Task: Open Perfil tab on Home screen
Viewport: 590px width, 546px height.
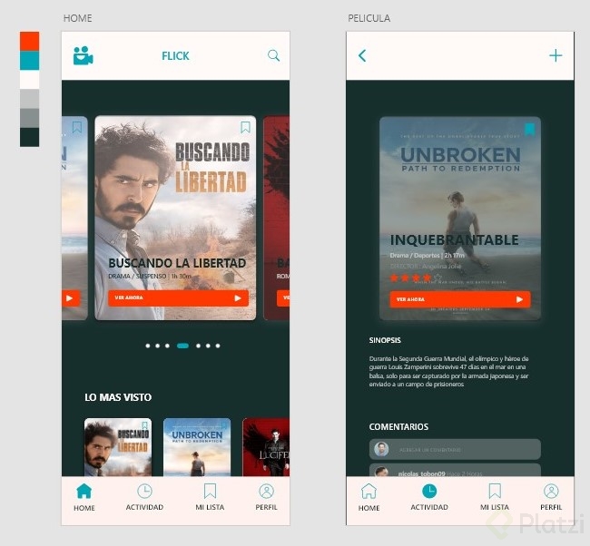Action: point(266,498)
